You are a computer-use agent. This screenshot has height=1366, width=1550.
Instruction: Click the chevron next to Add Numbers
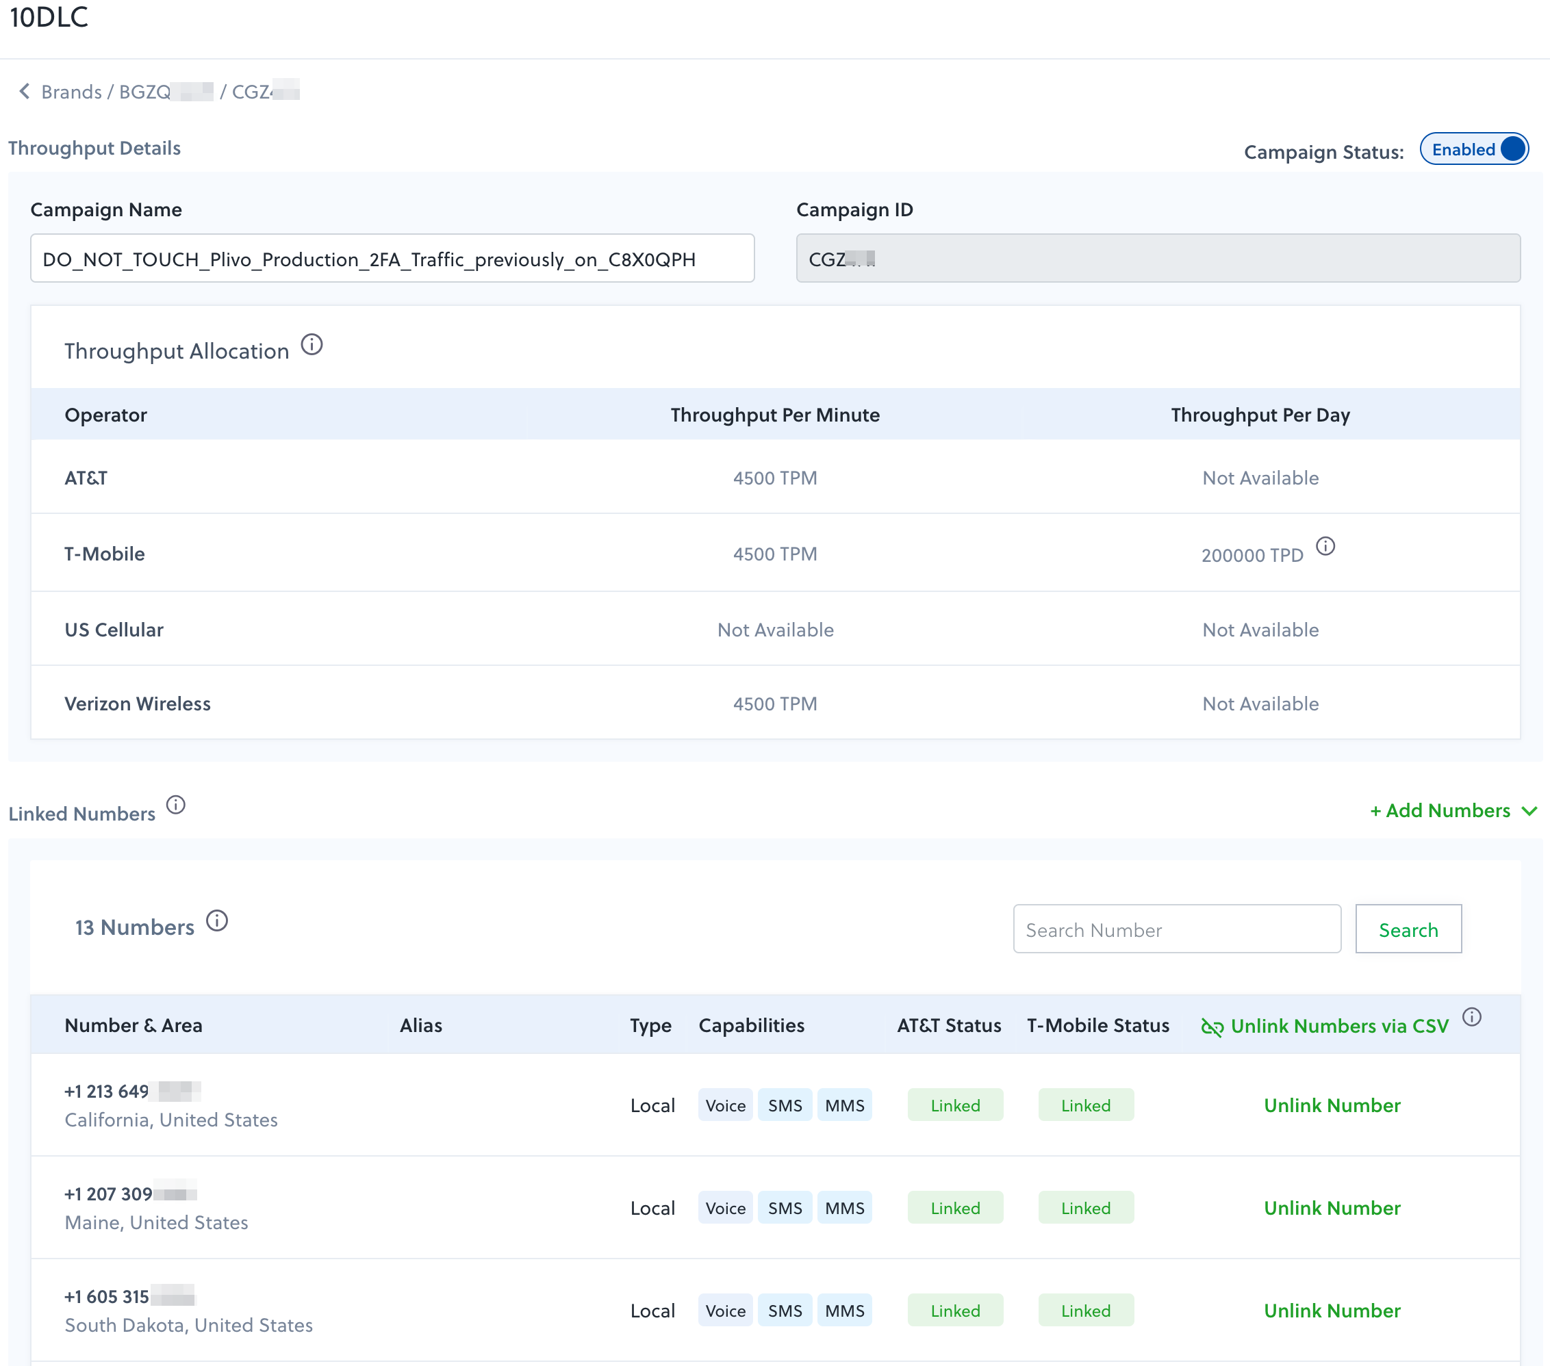click(1529, 811)
